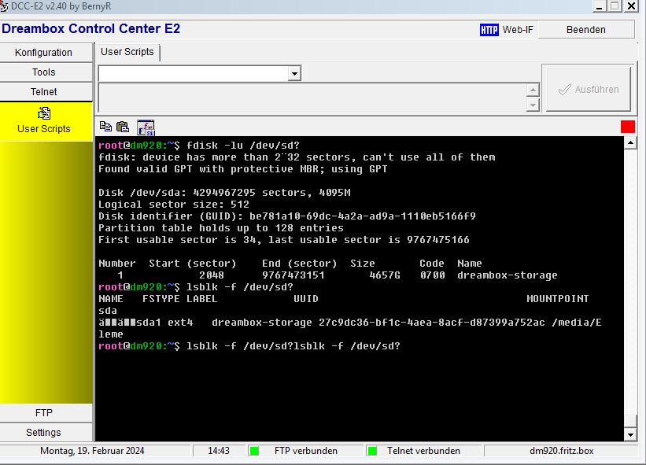Switch to the User Scripts tab
Image resolution: width=646 pixels, height=465 pixels.
pos(127,52)
